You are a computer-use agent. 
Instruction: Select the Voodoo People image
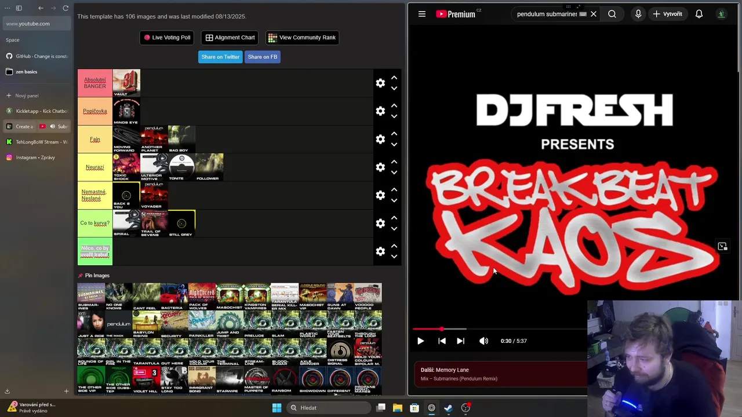368,297
